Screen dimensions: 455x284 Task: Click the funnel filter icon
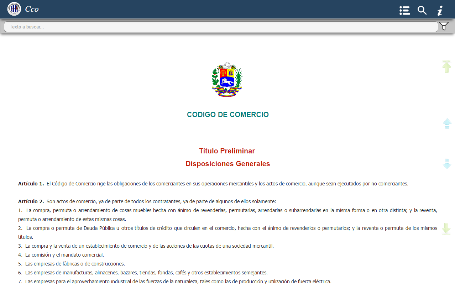tap(444, 26)
